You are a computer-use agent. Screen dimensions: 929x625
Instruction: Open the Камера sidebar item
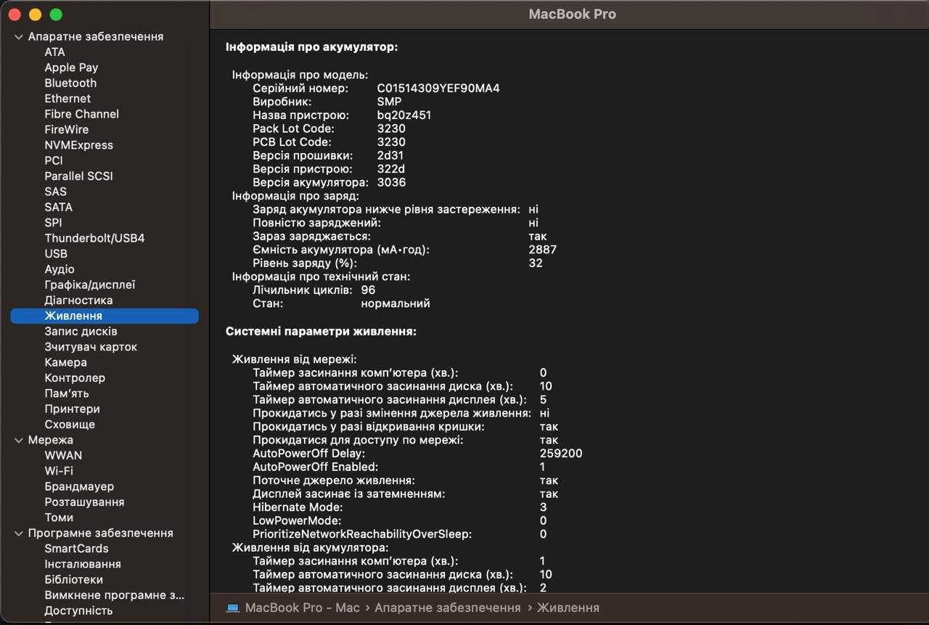coord(65,362)
